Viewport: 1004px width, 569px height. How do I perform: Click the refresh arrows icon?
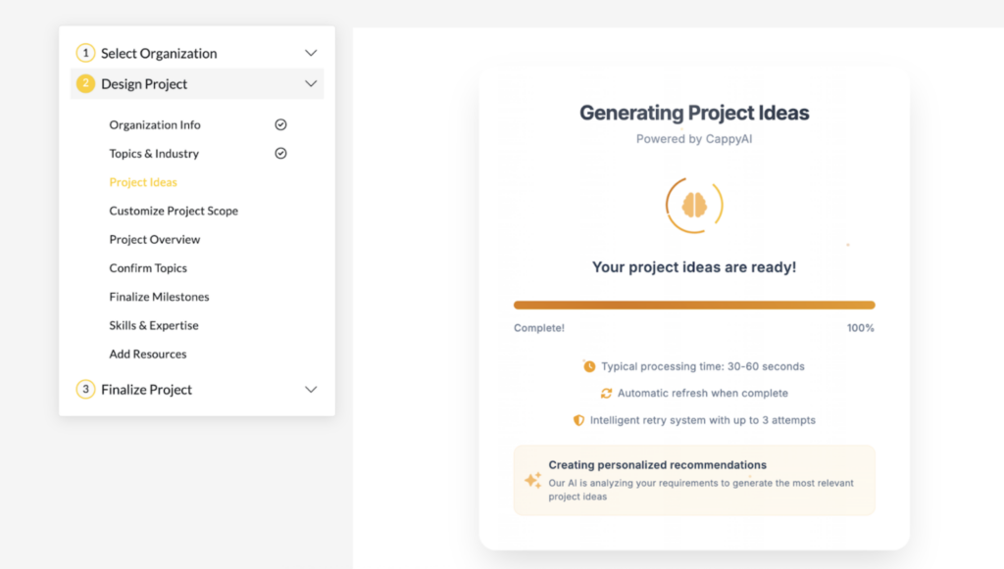tap(606, 393)
